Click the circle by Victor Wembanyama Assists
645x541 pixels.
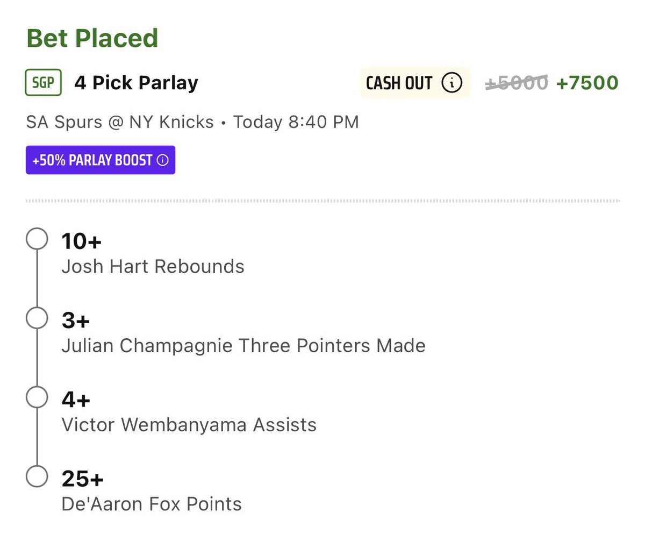coord(37,398)
